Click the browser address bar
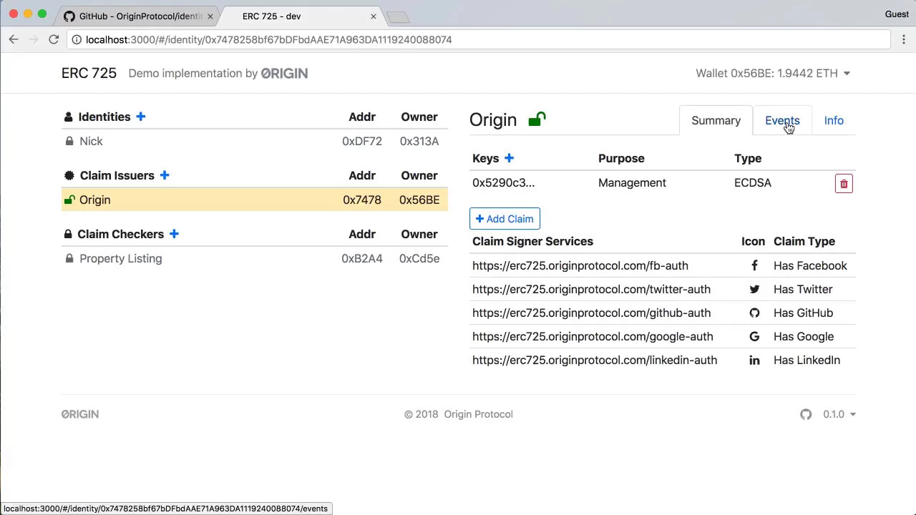916x515 pixels. click(x=479, y=39)
